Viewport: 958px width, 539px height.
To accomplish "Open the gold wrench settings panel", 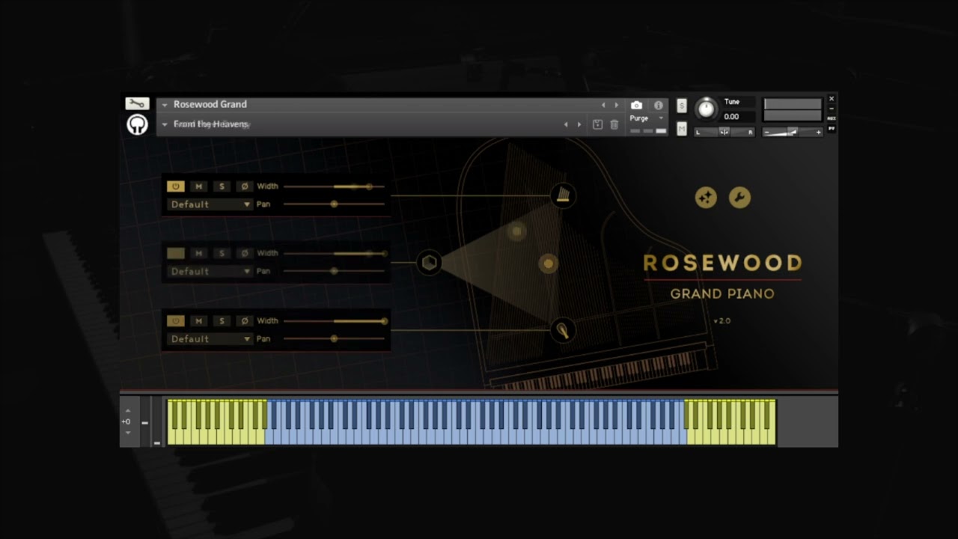I will point(739,197).
